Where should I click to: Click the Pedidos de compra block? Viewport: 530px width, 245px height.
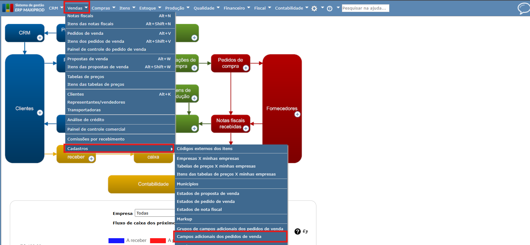click(231, 63)
